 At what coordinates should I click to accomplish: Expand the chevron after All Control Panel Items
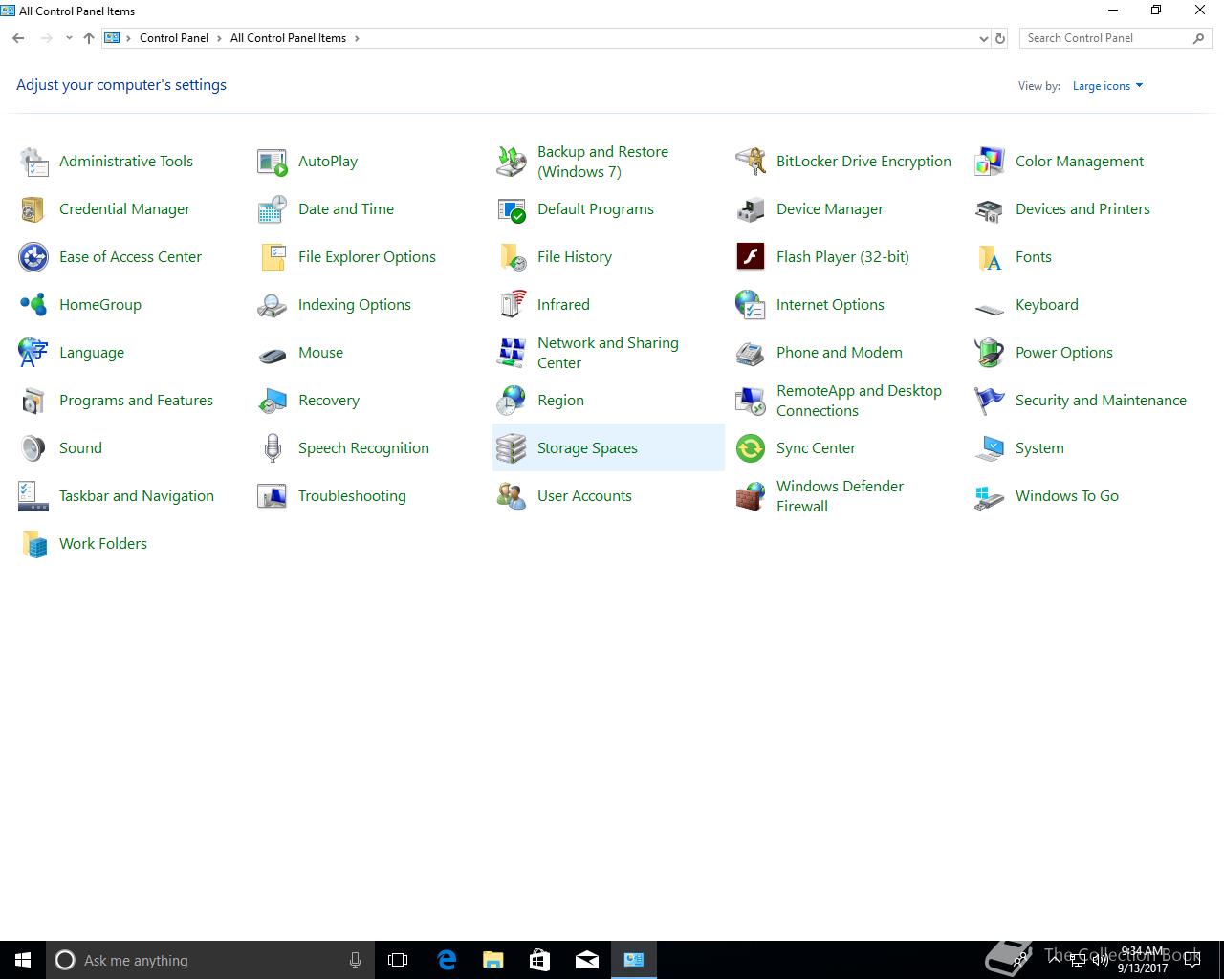pos(357,38)
